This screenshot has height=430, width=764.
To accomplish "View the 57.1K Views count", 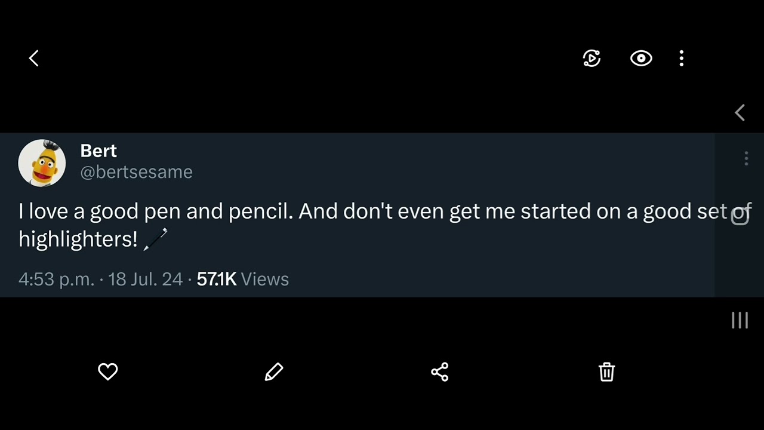I will pos(243,279).
